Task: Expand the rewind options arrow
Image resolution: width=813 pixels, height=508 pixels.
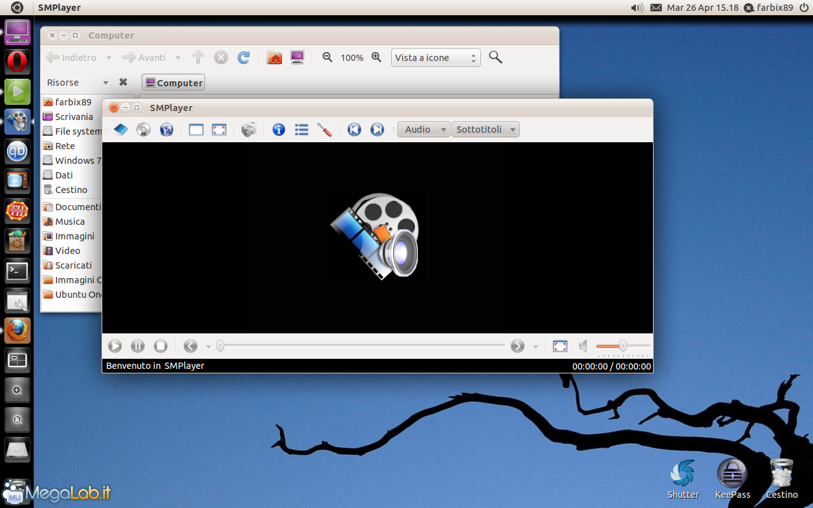Action: point(208,347)
